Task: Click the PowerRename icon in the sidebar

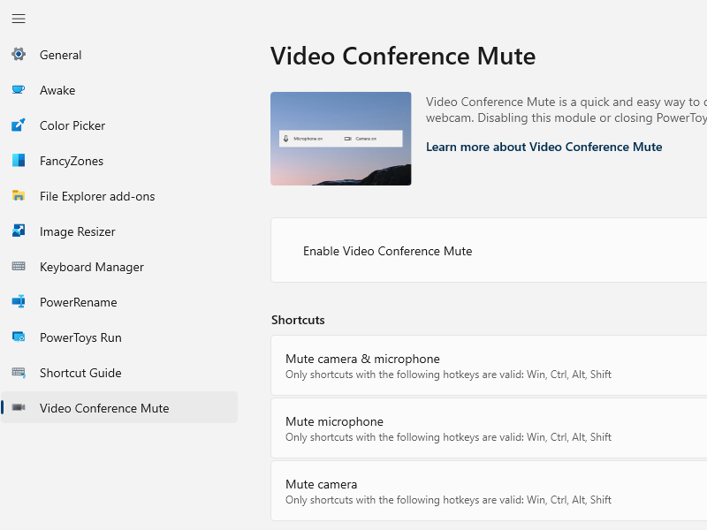Action: 19,302
